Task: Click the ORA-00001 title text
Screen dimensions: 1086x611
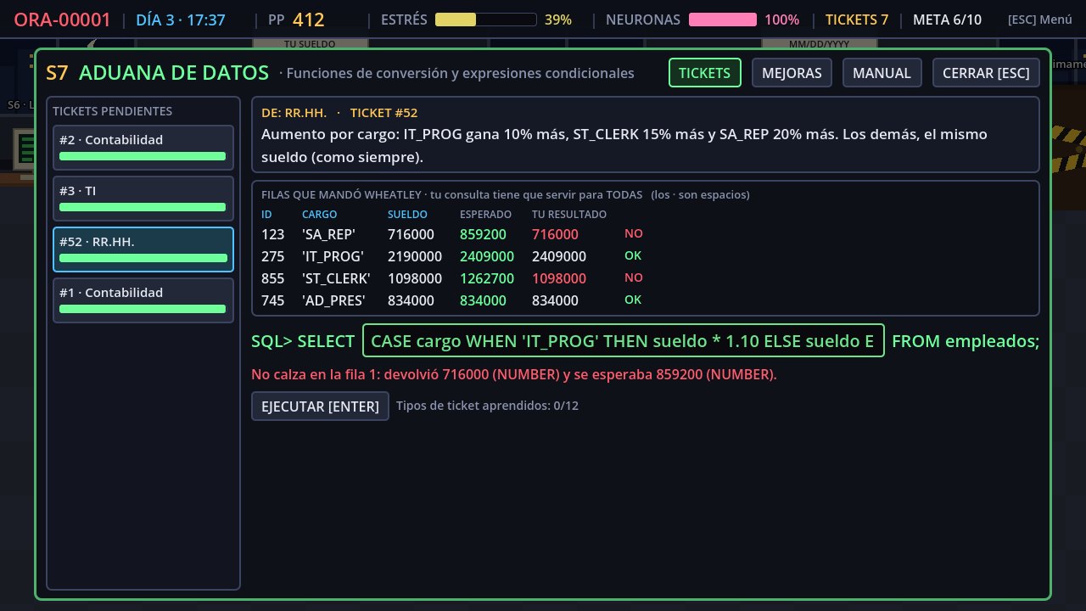Action: point(62,20)
